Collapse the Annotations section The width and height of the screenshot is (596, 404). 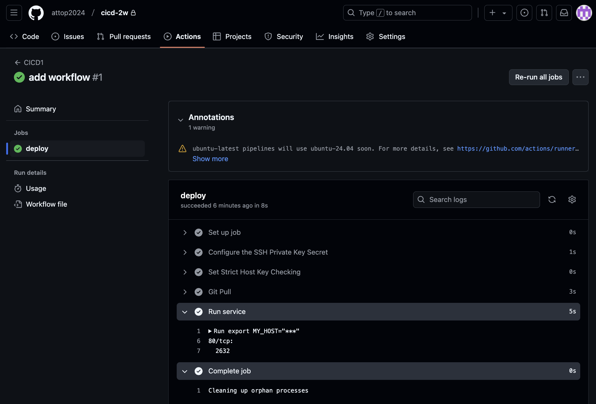[180, 120]
